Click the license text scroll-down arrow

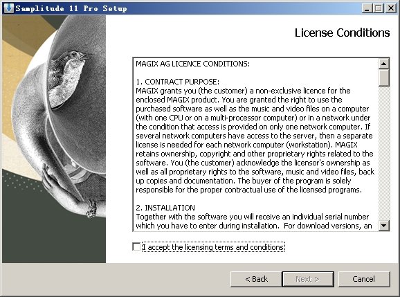click(x=383, y=225)
